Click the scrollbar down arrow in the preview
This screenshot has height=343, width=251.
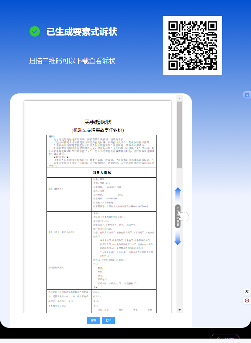[x=179, y=310]
